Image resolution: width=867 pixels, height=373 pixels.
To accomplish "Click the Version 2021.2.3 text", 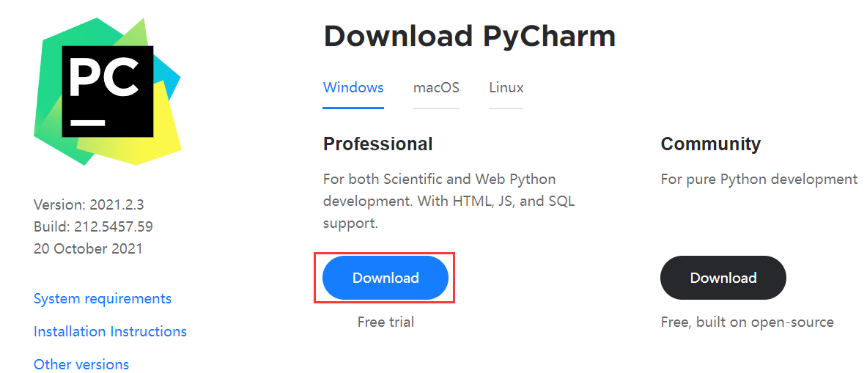I will point(89,204).
